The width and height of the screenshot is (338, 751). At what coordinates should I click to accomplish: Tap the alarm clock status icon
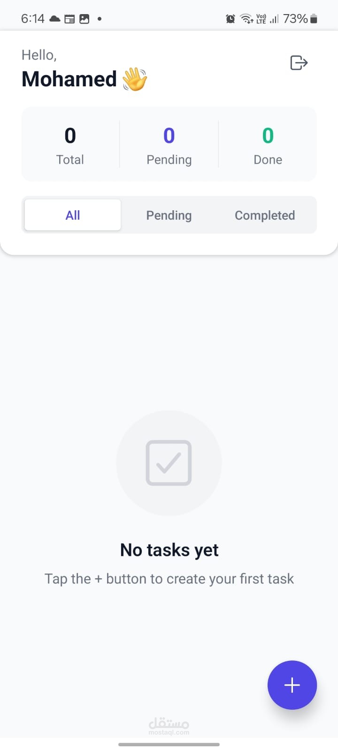230,19
